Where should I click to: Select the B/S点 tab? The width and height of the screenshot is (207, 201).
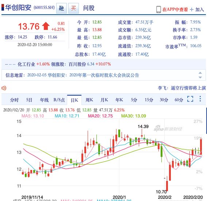[59, 100]
